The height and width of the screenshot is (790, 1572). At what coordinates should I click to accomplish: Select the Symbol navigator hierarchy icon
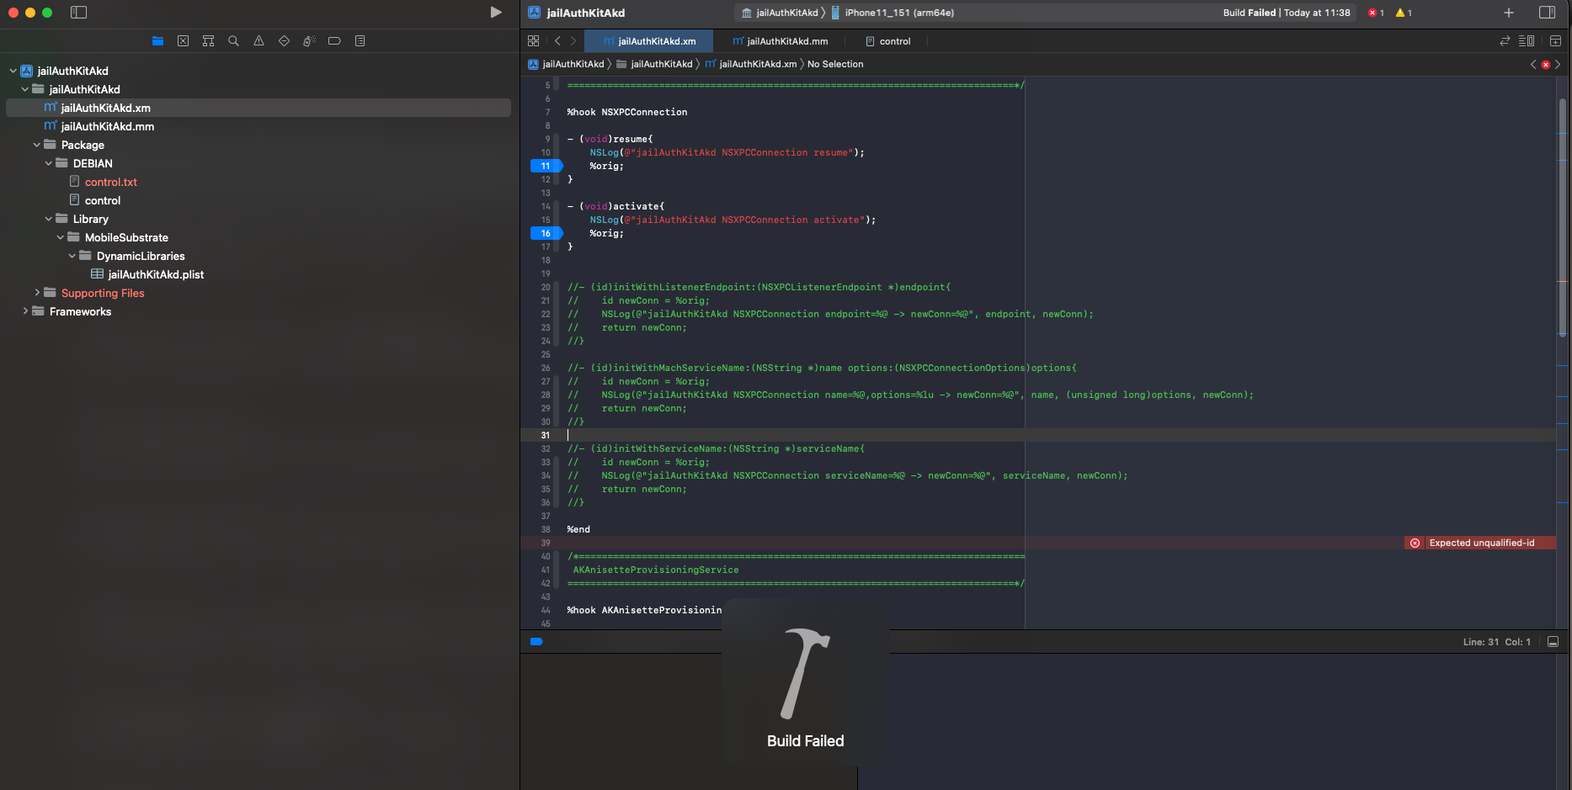pyautogui.click(x=208, y=40)
